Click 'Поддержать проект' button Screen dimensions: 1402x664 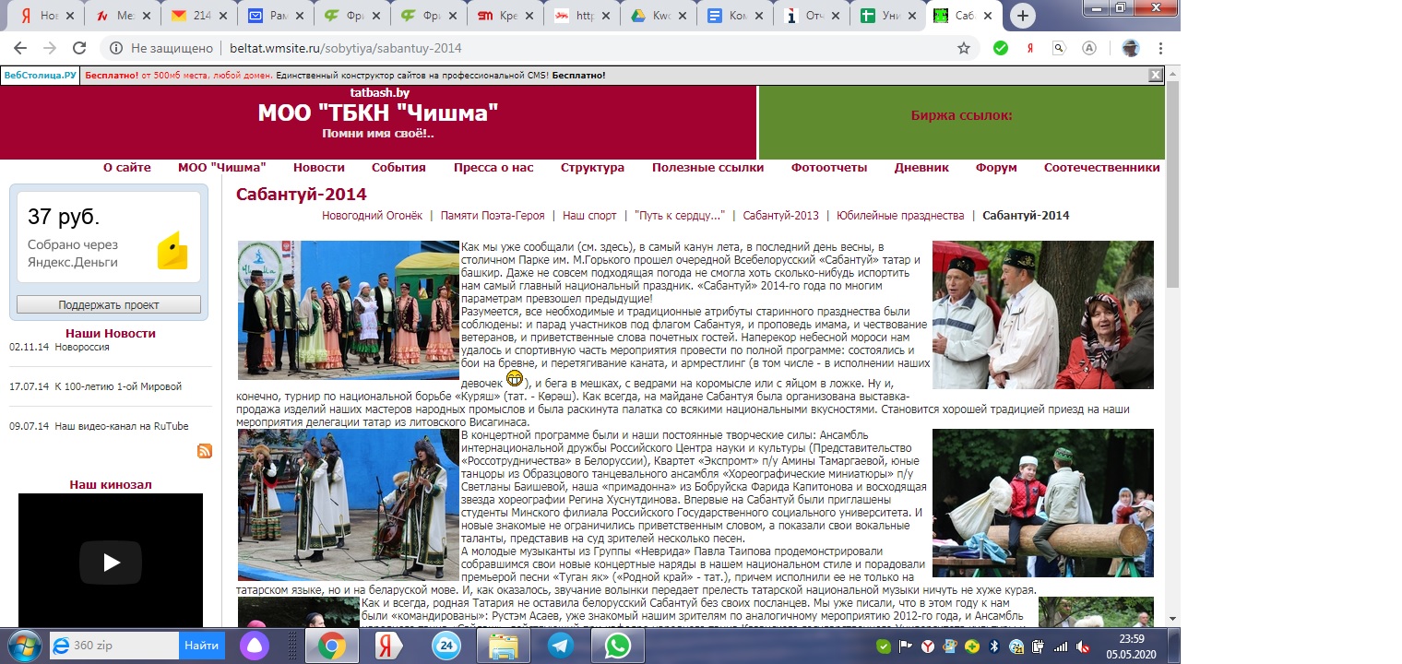tap(109, 305)
